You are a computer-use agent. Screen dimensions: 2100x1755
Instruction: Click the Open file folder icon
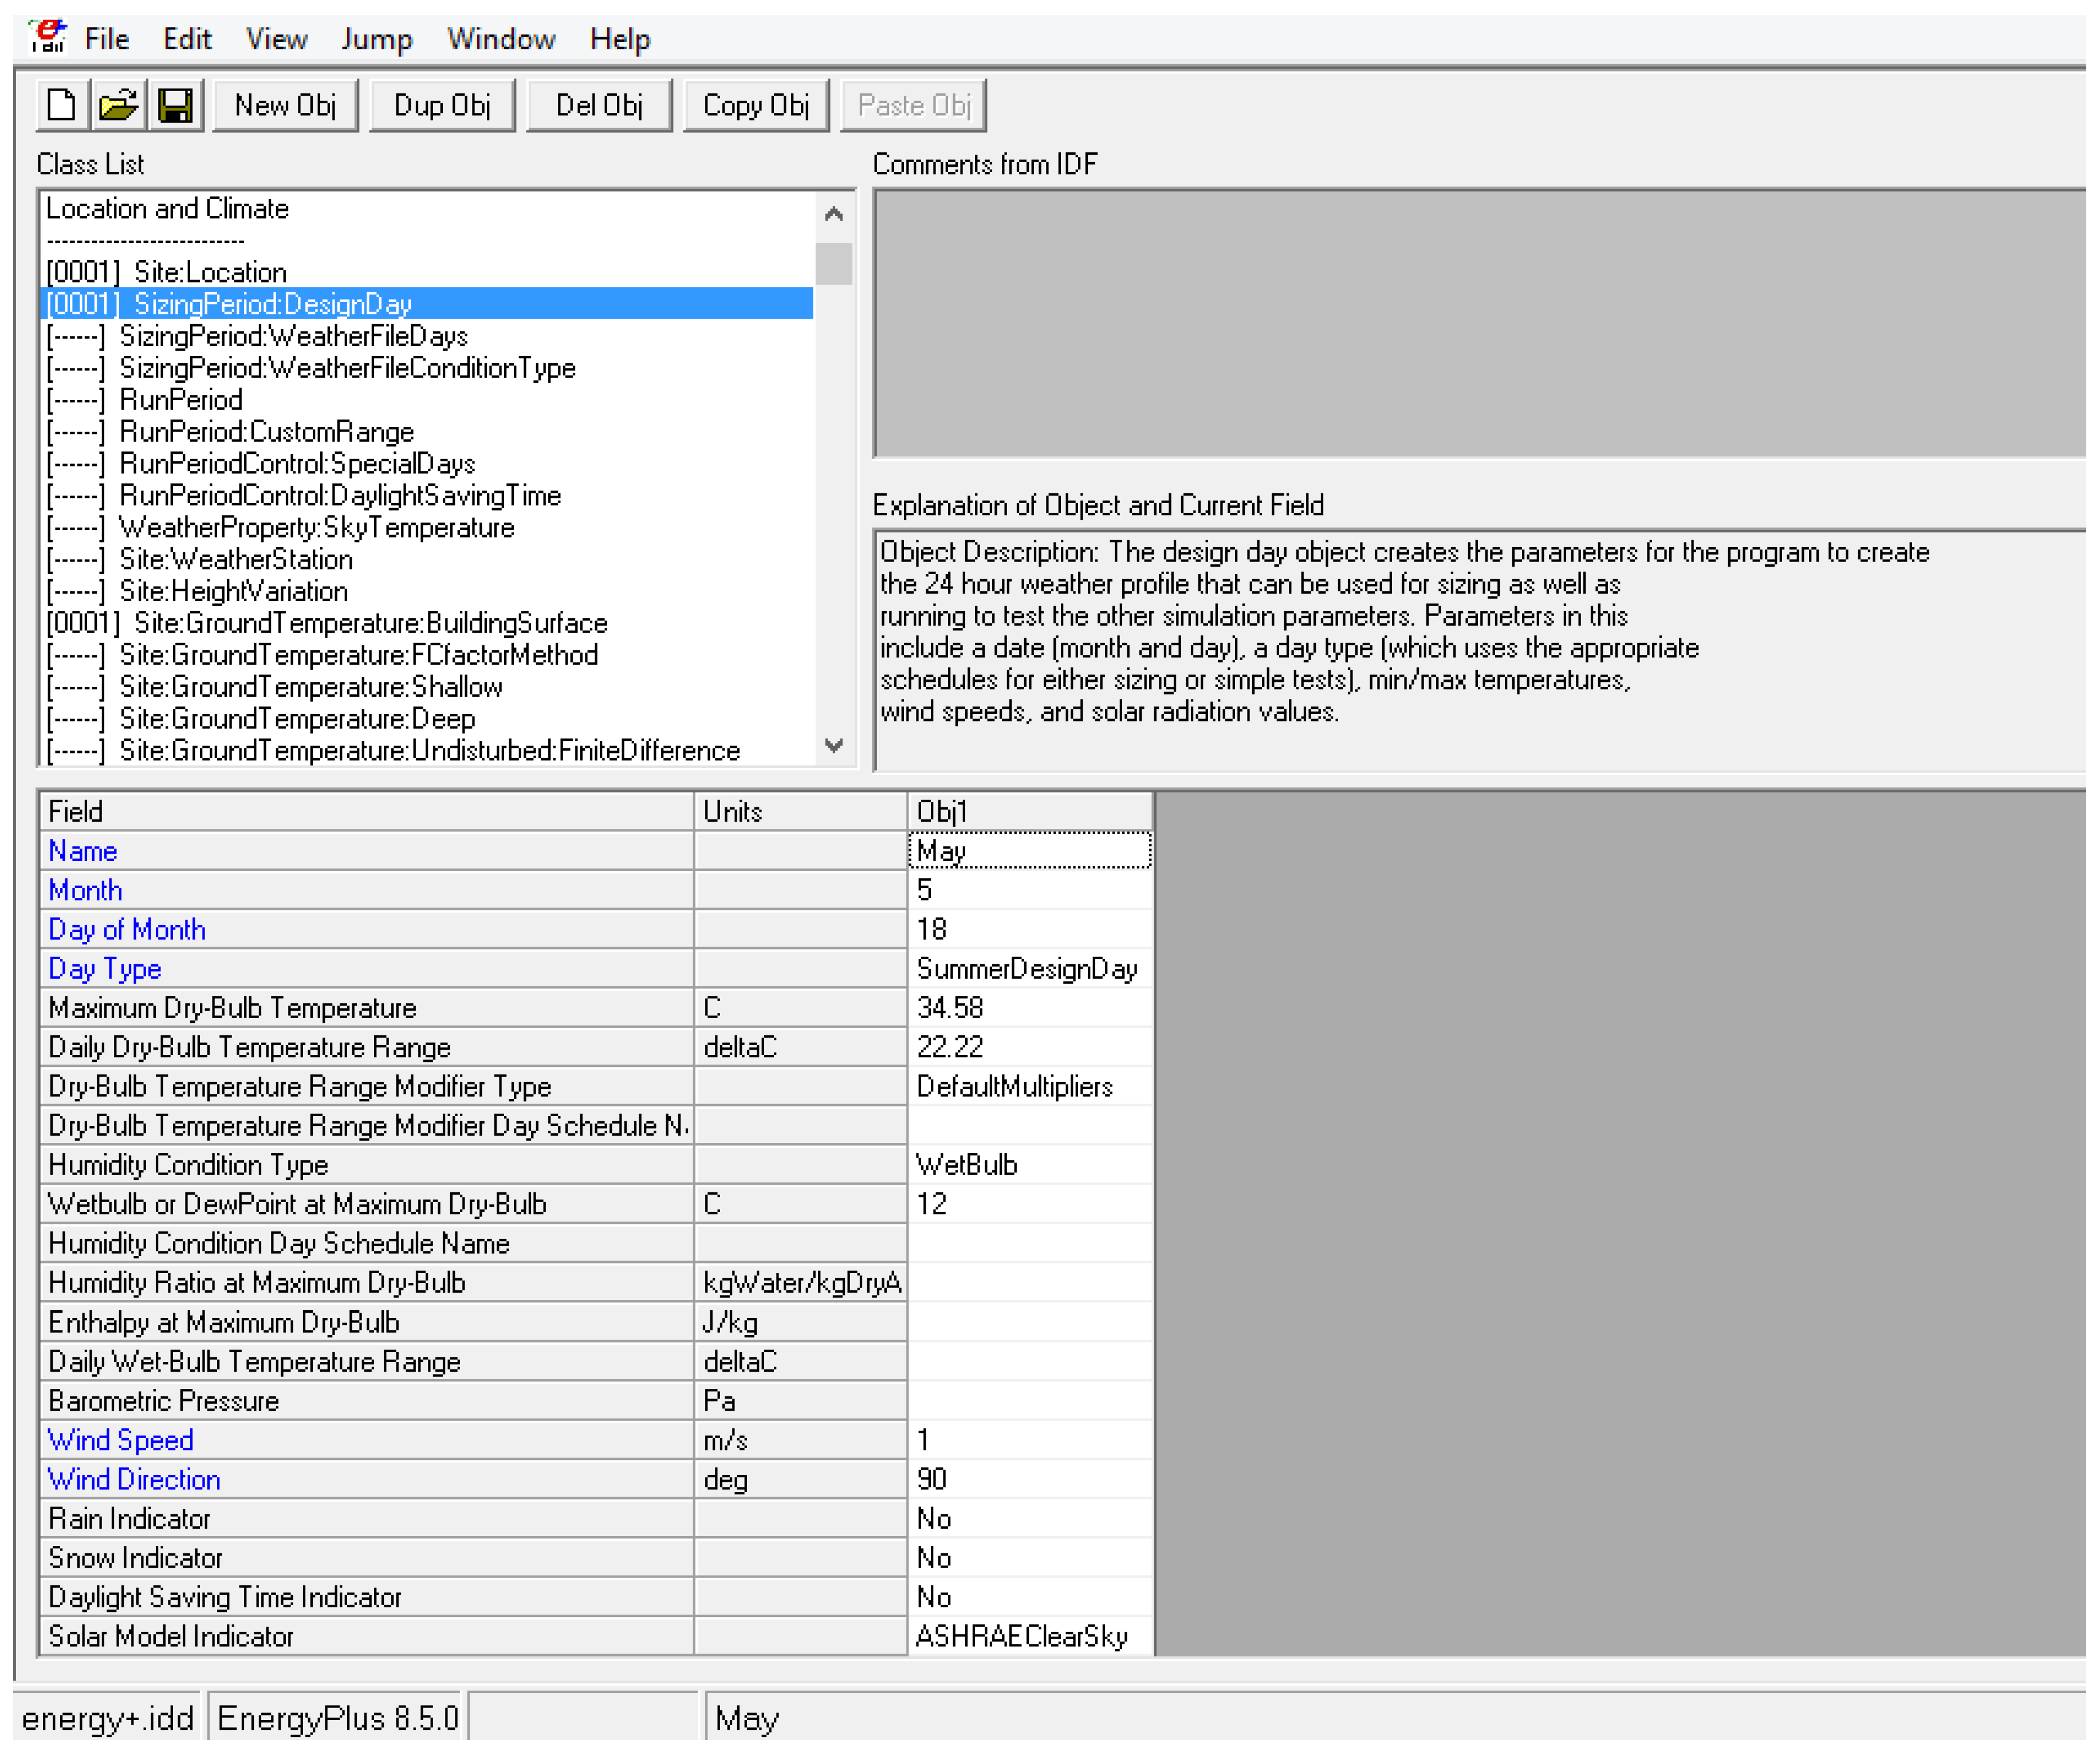[118, 105]
